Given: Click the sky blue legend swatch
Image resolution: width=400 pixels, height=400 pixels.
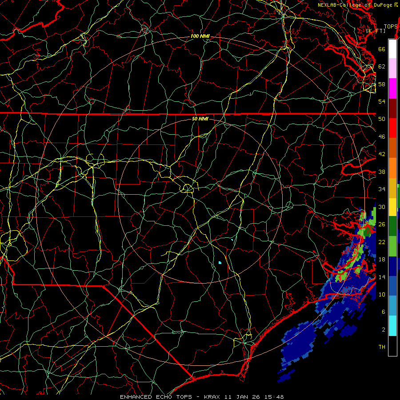Looking at the screenshot, I should point(392,306).
